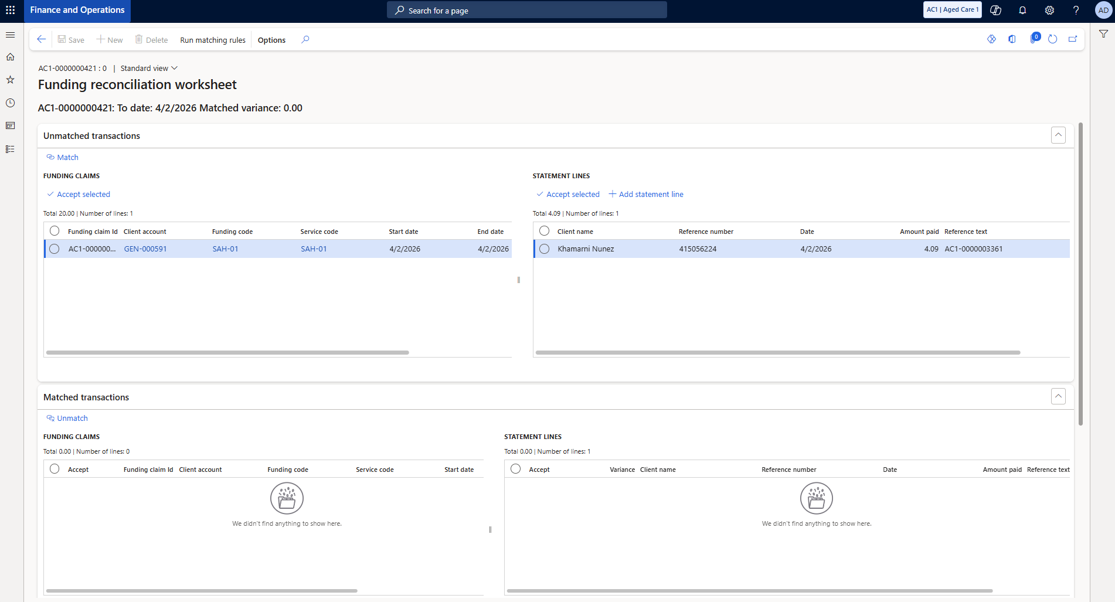Open Favorites star in the sidebar
This screenshot has width=1115, height=602.
(x=10, y=80)
